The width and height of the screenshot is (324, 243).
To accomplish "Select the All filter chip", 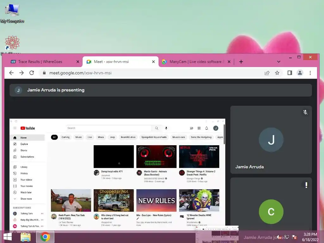I will pos(54,137).
